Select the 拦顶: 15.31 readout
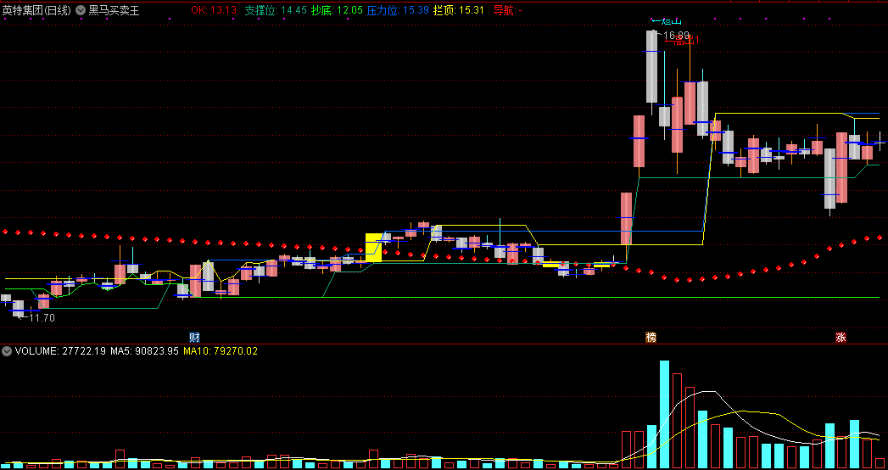This screenshot has height=470, width=888. [459, 10]
